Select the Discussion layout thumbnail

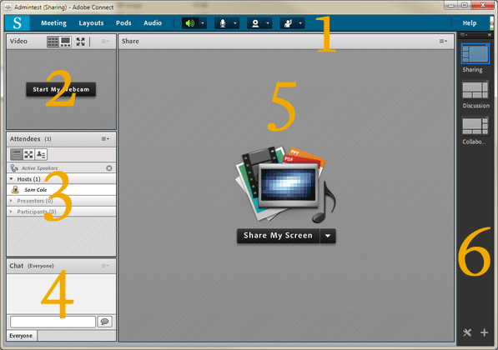click(475, 90)
